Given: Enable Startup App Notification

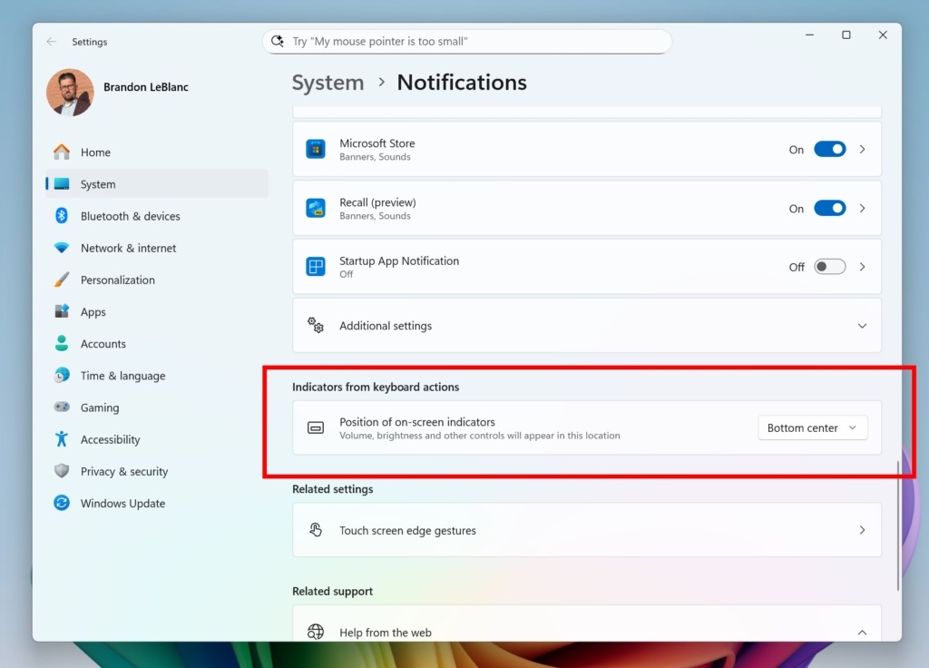Looking at the screenshot, I should point(829,266).
